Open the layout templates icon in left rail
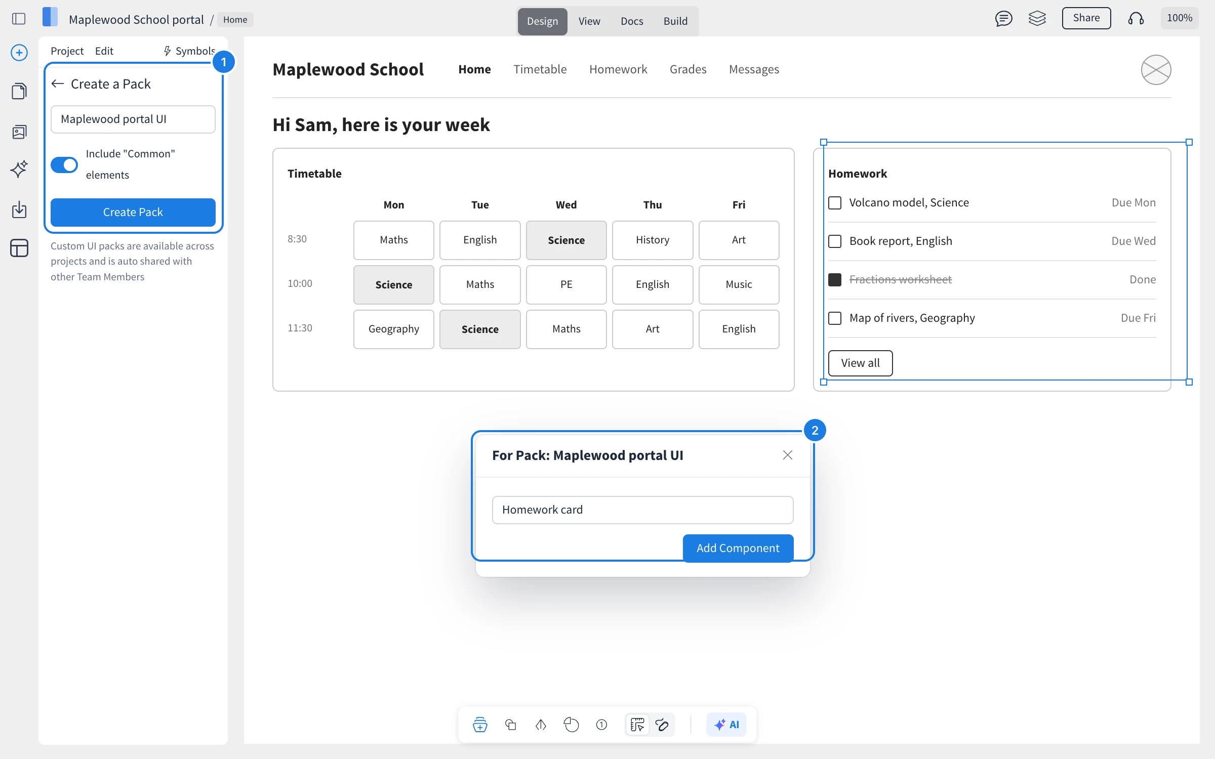This screenshot has width=1215, height=759. 19,248
